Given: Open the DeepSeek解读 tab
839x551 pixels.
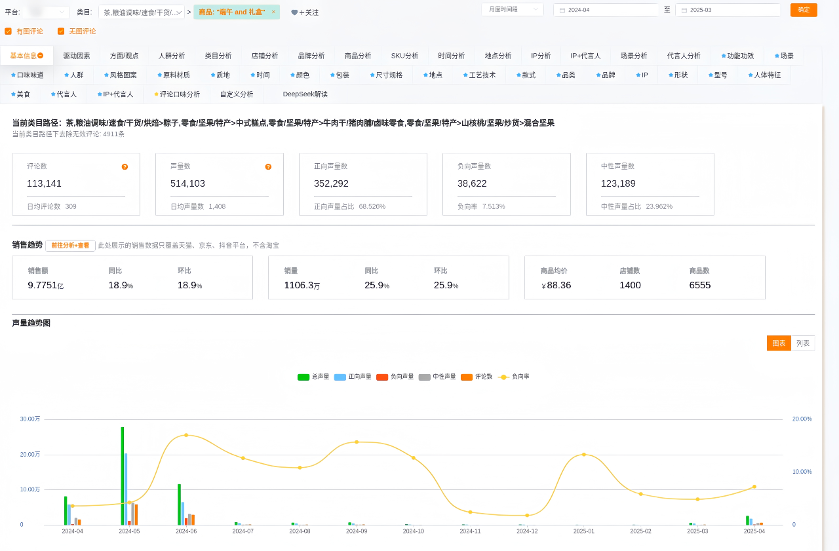Looking at the screenshot, I should pos(305,94).
